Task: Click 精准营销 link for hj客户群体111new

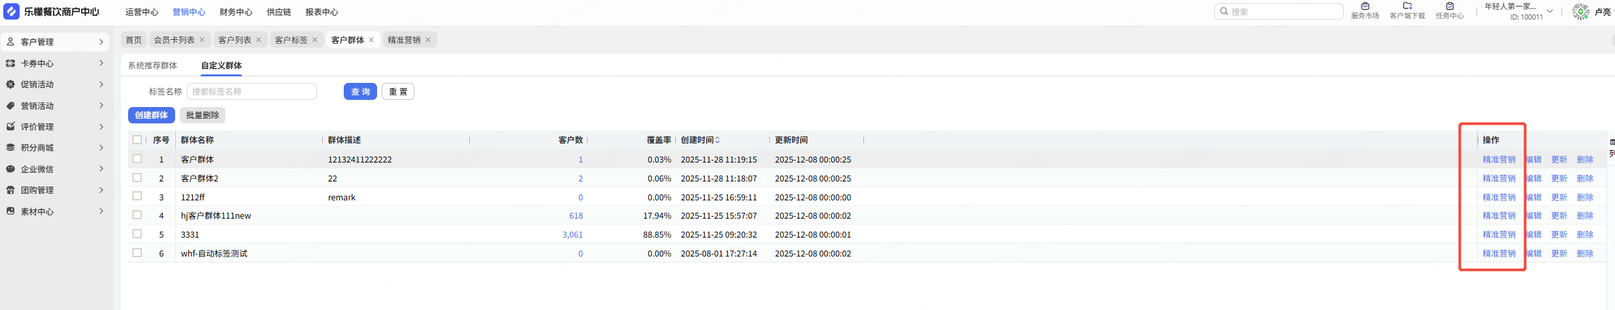Action: 1499,215
